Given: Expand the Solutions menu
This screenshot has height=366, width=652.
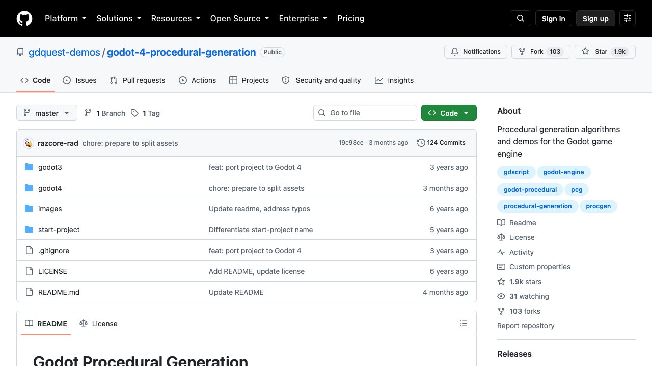Looking at the screenshot, I should 118,18.
